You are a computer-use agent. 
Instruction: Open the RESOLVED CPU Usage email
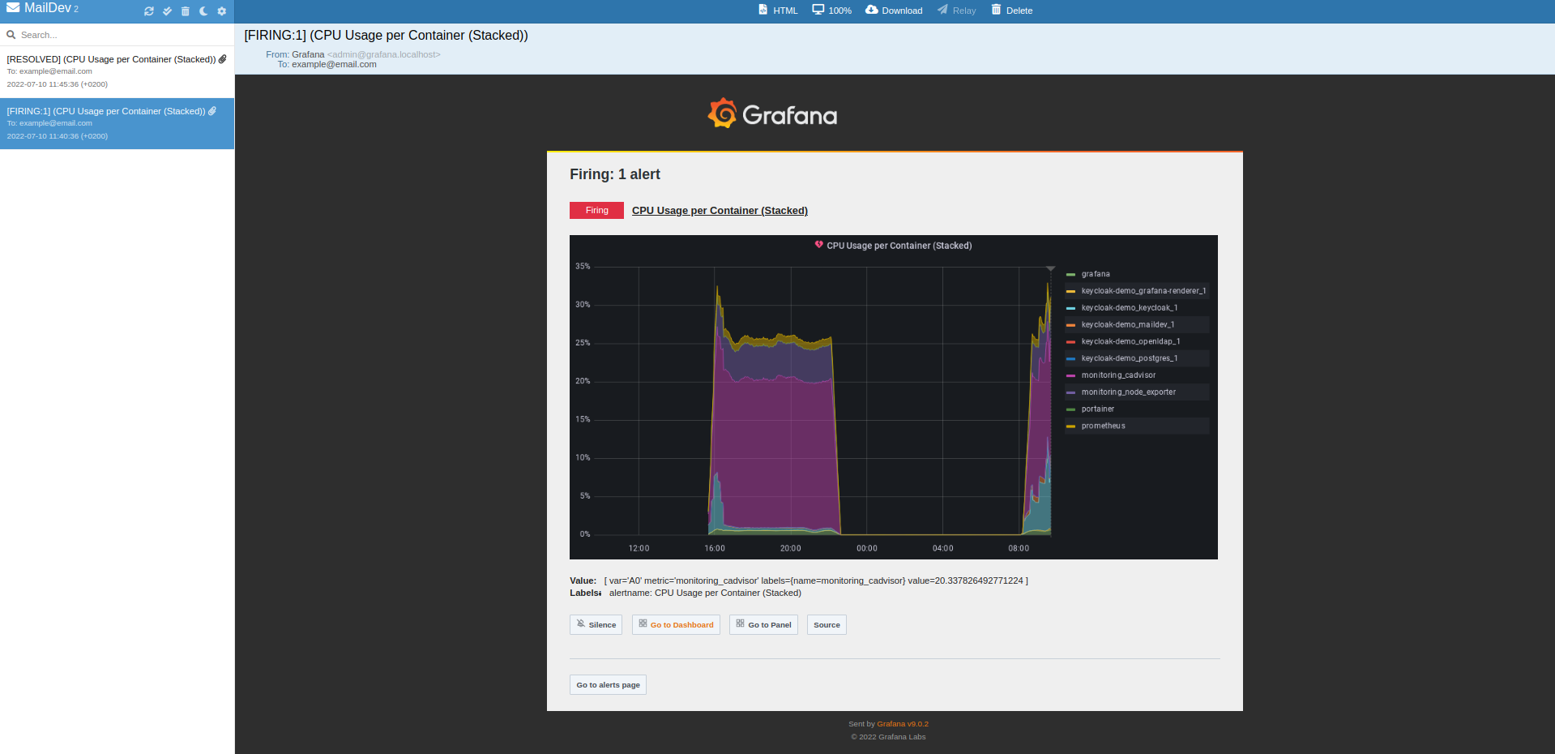[x=117, y=71]
